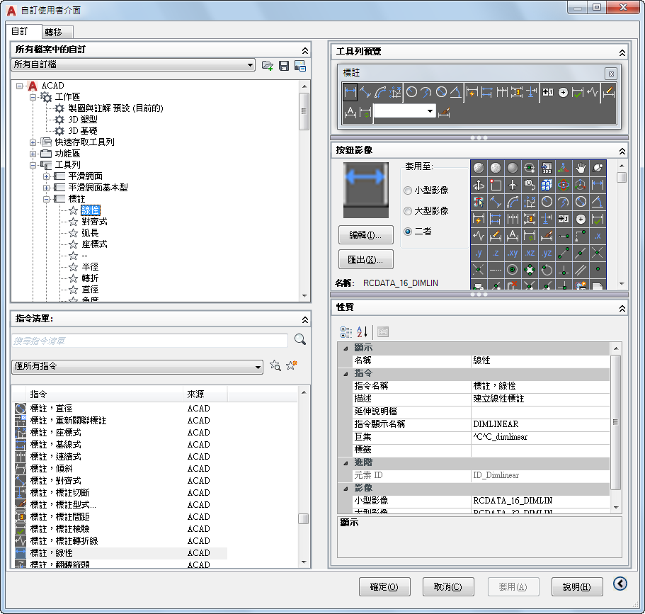The image size is (645, 614).
Task: Collapse the 顯示 property category
Action: click(346, 348)
